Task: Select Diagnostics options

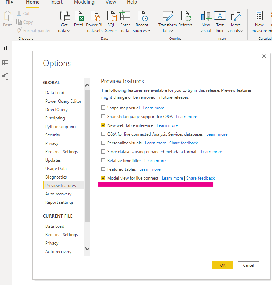Action: coord(56,177)
